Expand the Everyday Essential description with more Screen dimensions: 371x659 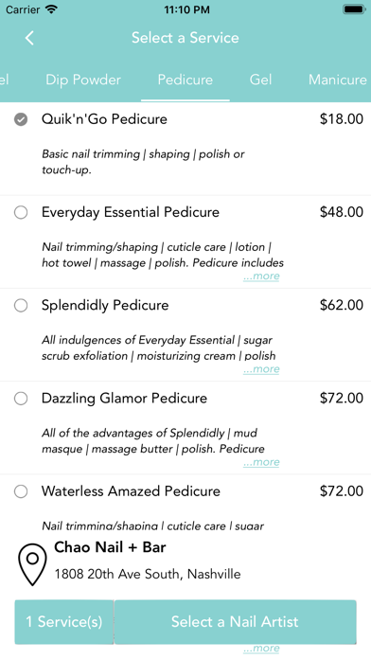tap(261, 276)
